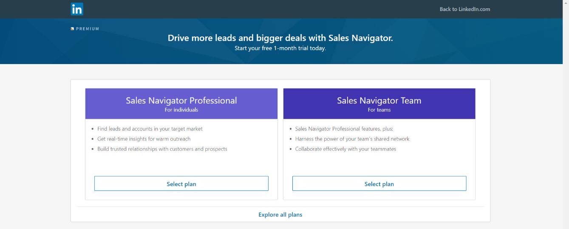This screenshot has width=569, height=229.
Task: Click the "Sales Navigator Professional features, plus" bullet
Action: click(344, 128)
